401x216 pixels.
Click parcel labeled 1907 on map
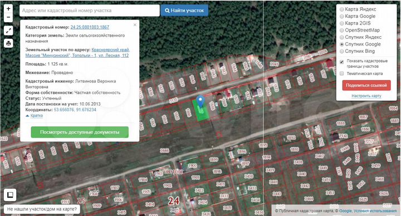pyautogui.click(x=115, y=188)
